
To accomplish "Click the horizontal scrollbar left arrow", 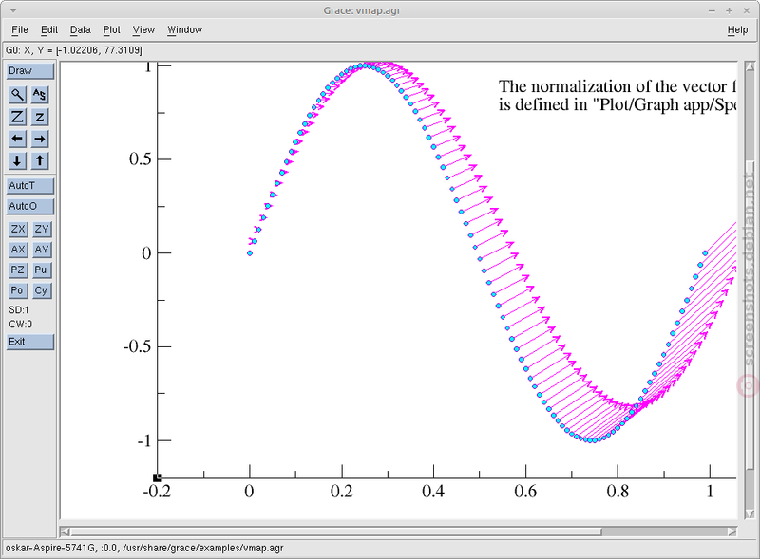I will point(65,531).
